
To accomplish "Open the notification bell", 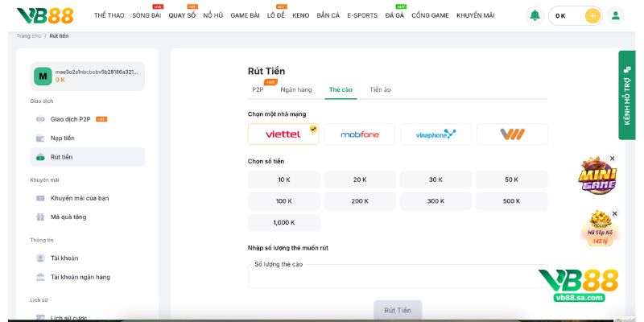I will tap(535, 15).
